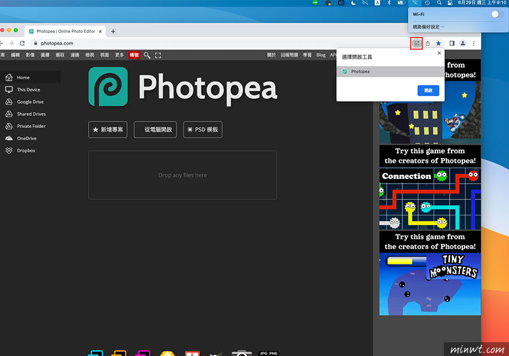Toggle Photopea fullscreen icon
This screenshot has height=356, width=509.
click(x=158, y=55)
